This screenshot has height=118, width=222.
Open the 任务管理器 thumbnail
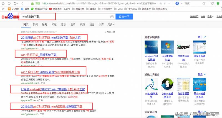tap(183, 85)
